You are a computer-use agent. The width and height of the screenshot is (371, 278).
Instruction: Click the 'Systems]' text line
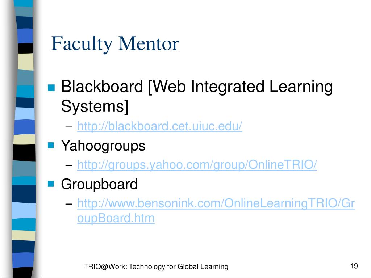click(x=95, y=106)
